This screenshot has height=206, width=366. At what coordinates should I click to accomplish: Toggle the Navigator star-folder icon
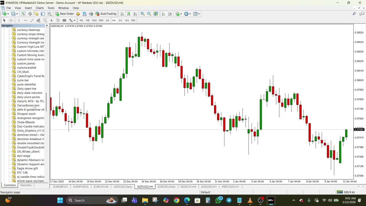(x=36, y=14)
